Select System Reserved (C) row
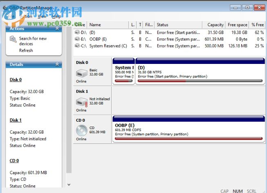This screenshot has height=193, width=267. 169,46
